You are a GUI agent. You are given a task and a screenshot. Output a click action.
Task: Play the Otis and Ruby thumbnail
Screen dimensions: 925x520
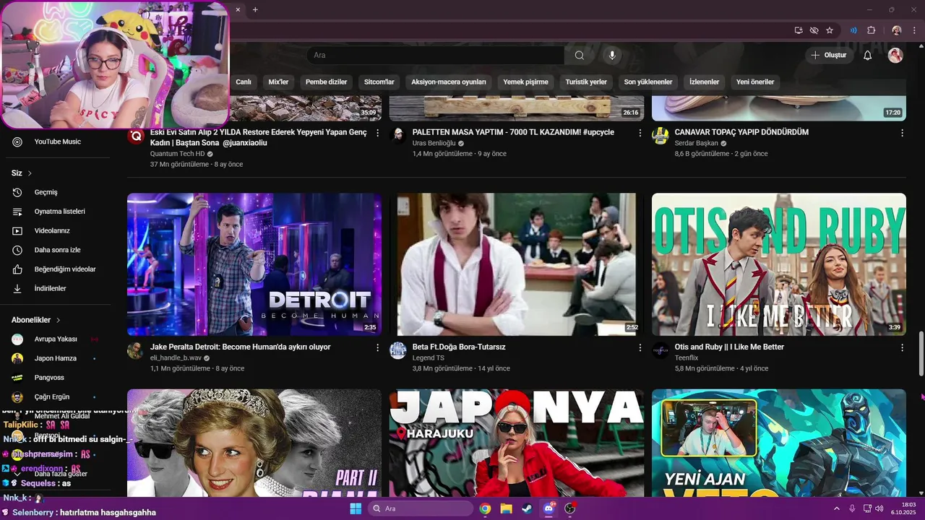pyautogui.click(x=779, y=264)
